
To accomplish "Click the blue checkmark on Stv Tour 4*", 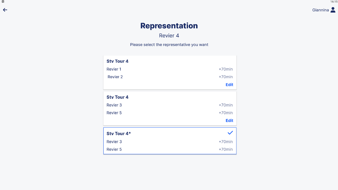I will pyautogui.click(x=230, y=133).
